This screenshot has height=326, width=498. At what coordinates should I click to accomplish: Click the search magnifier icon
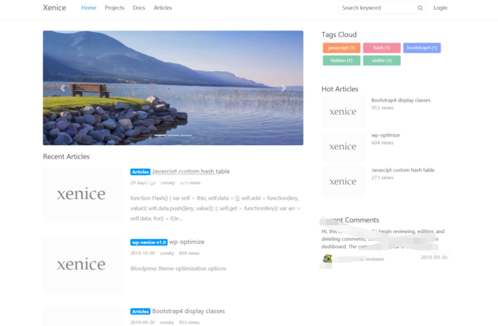420,8
